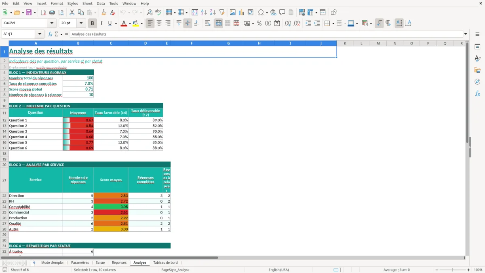Open Find & Replace icon
The width and height of the screenshot is (485, 273).
(150, 13)
